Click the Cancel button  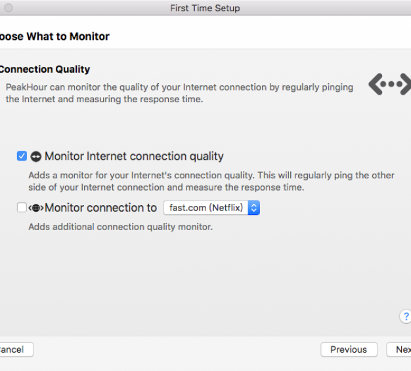point(16,349)
